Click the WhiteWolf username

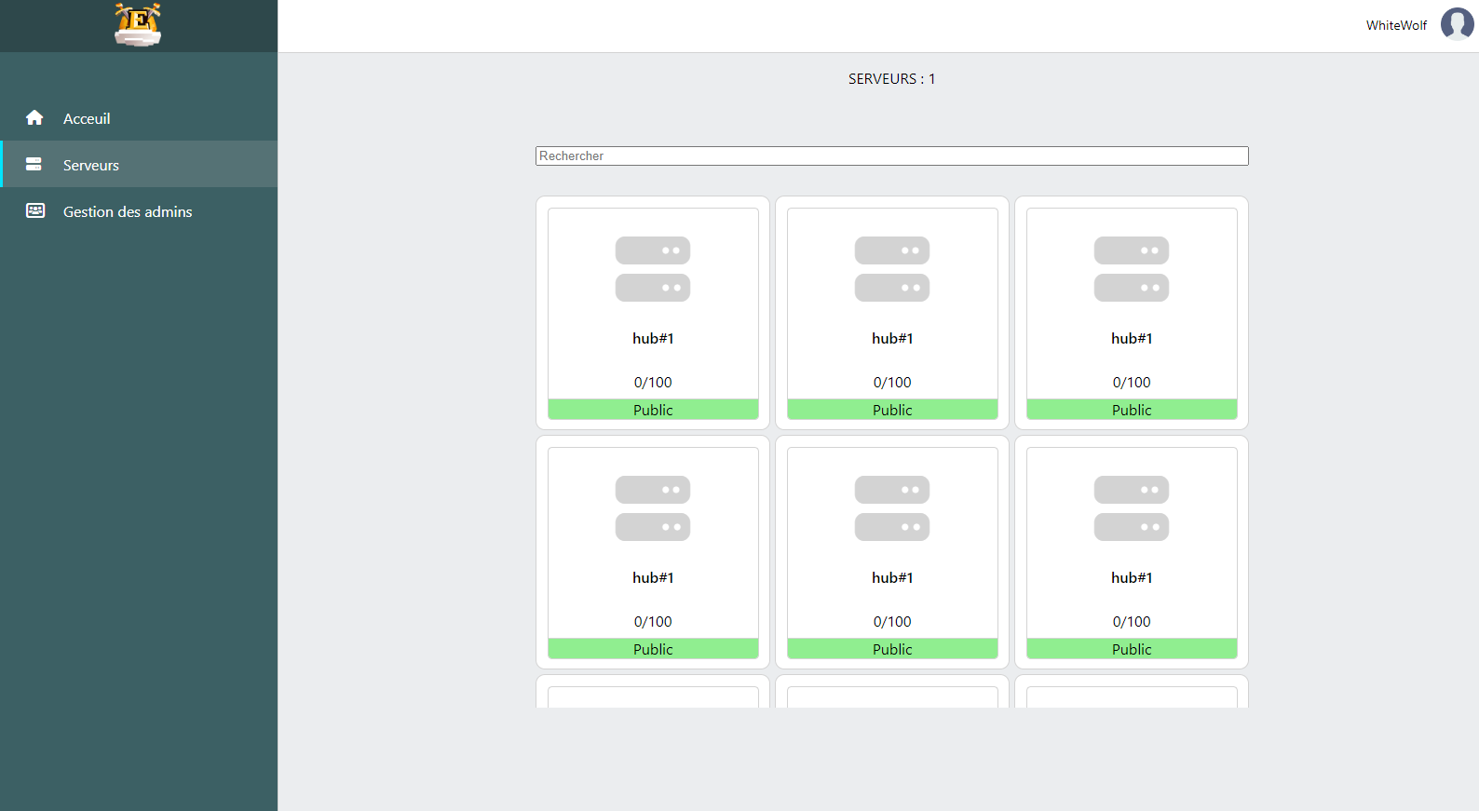coord(1396,25)
